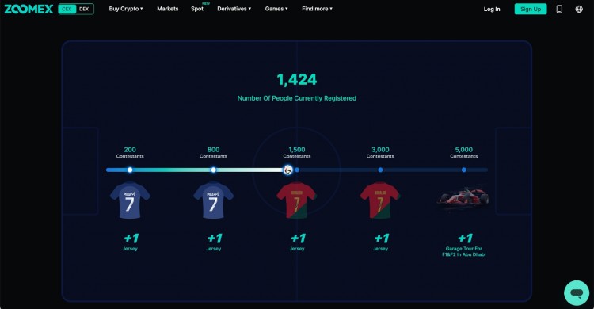The image size is (594, 309).
Task: Go to the Markets page
Action: tap(168, 9)
